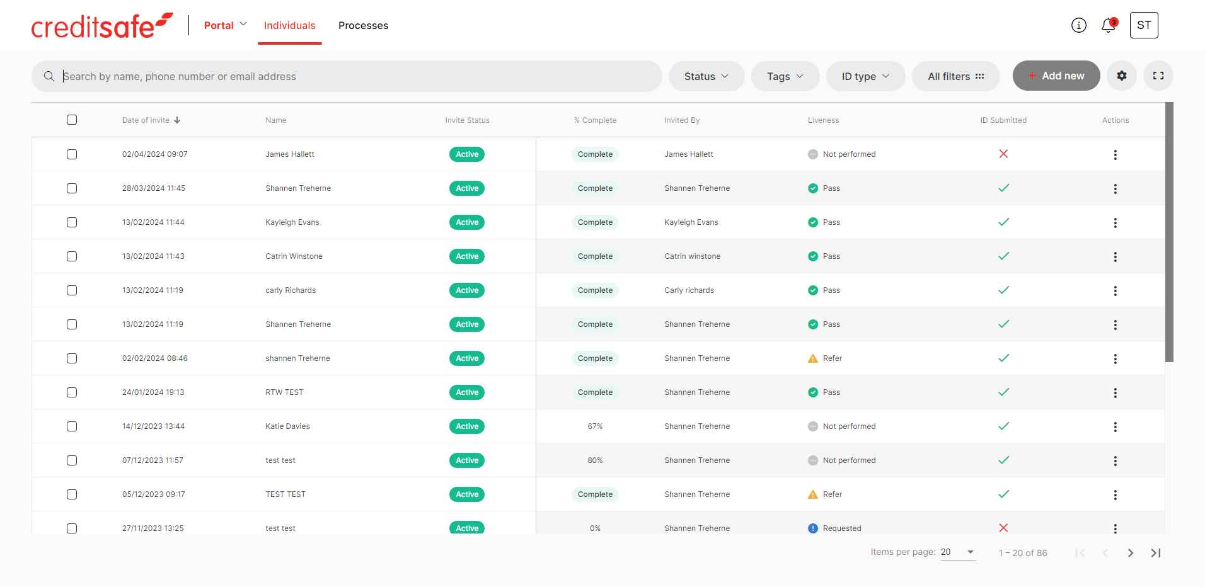
Task: Open notifications bell icon
Action: [x=1109, y=25]
